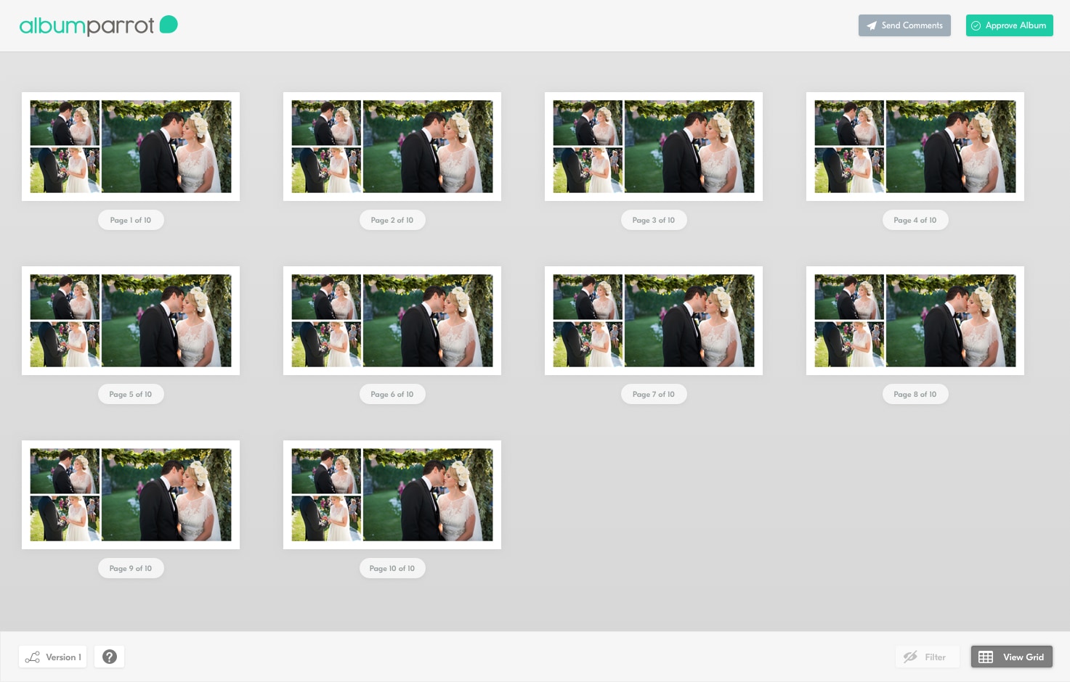Image resolution: width=1070 pixels, height=682 pixels.
Task: Toggle the Filter to hide comments
Action: [928, 656]
